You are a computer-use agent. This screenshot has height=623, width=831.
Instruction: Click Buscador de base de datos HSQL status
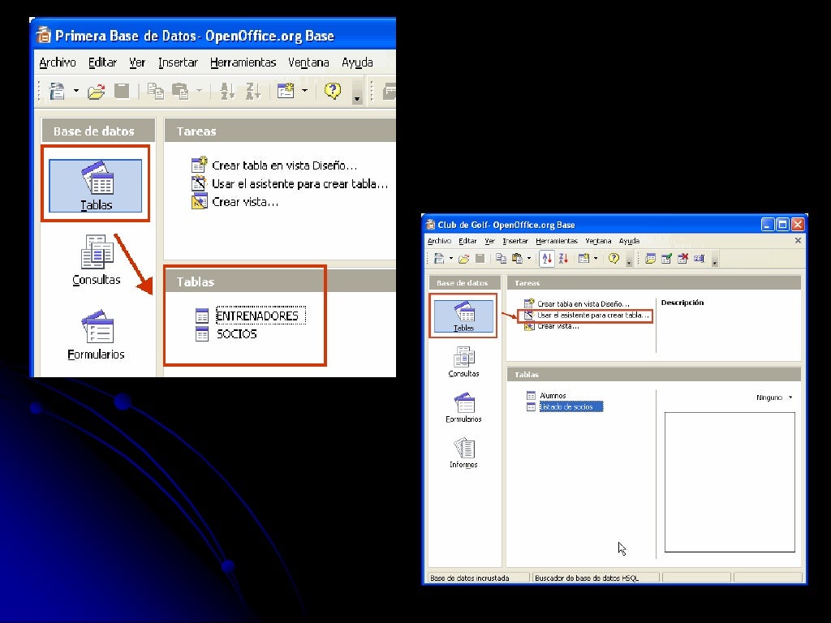click(x=587, y=578)
